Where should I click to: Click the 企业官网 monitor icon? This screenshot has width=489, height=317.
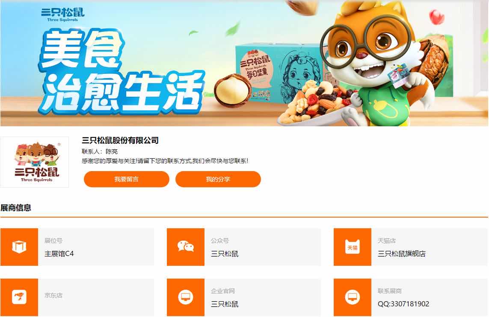186,297
